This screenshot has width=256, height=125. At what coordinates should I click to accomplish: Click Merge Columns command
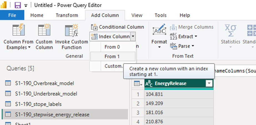click(x=192, y=27)
